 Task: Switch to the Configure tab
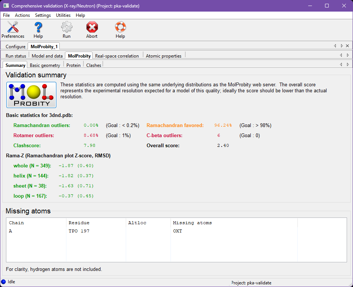click(15, 46)
